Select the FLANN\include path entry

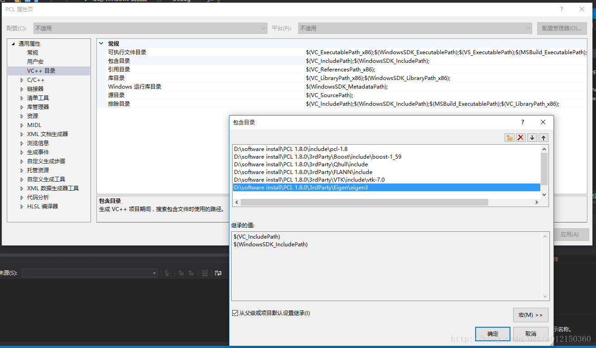tap(386, 172)
